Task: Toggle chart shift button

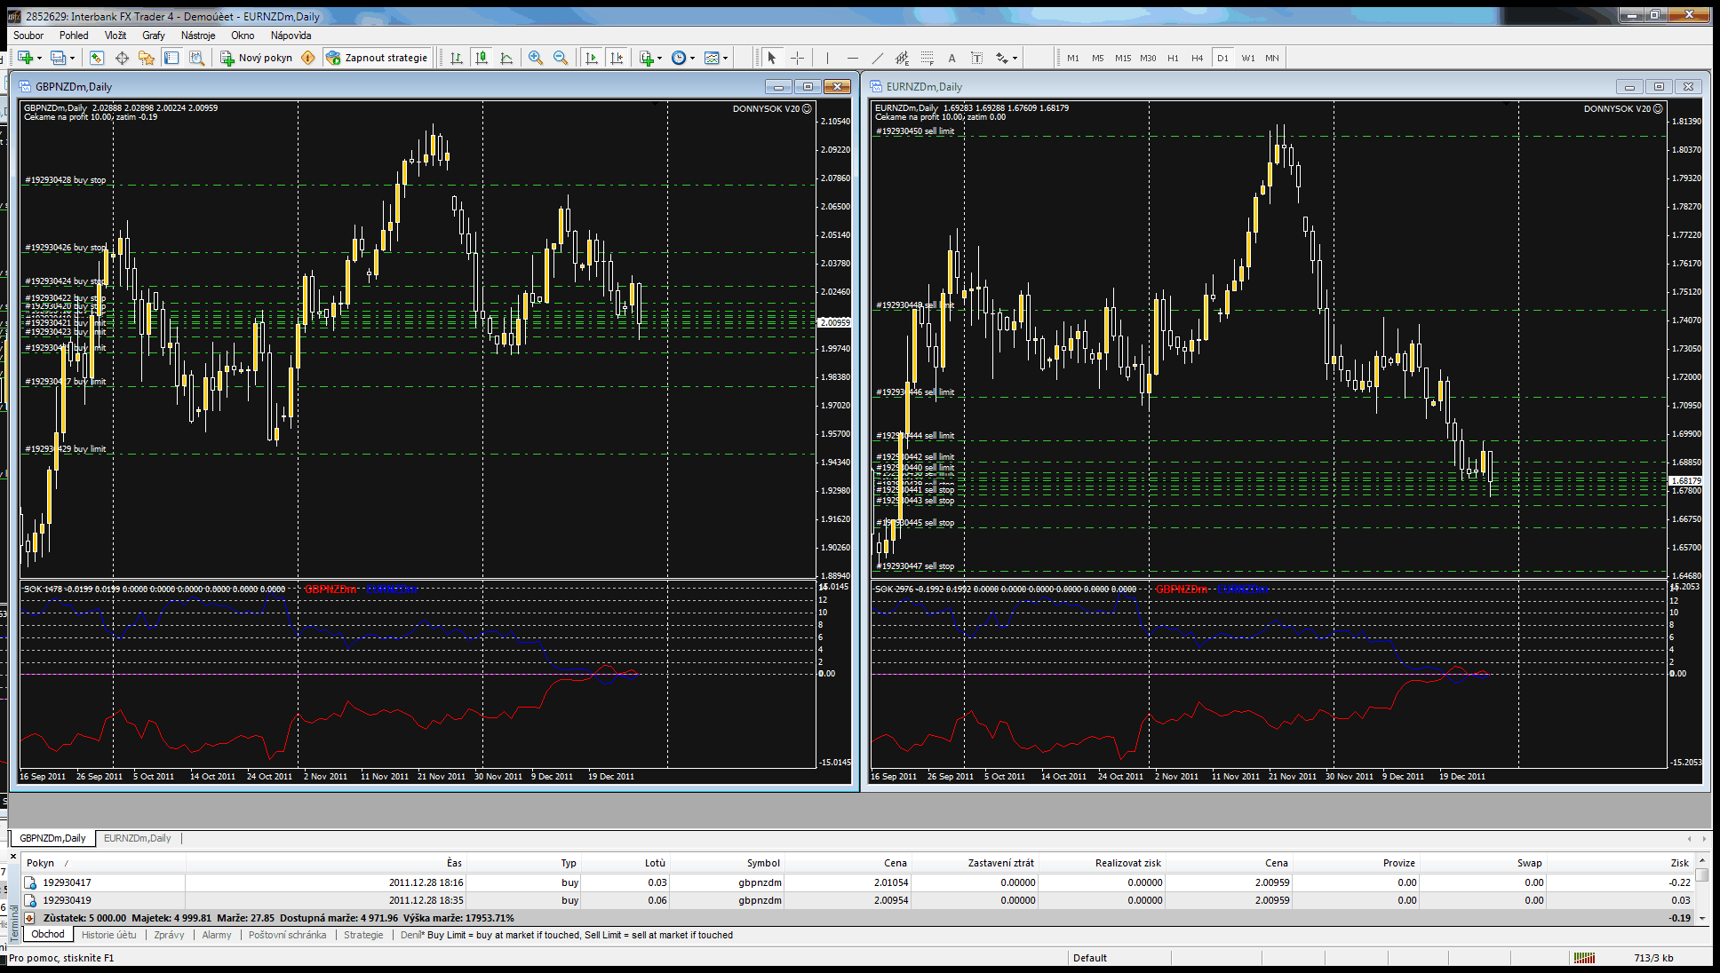Action: coord(617,58)
